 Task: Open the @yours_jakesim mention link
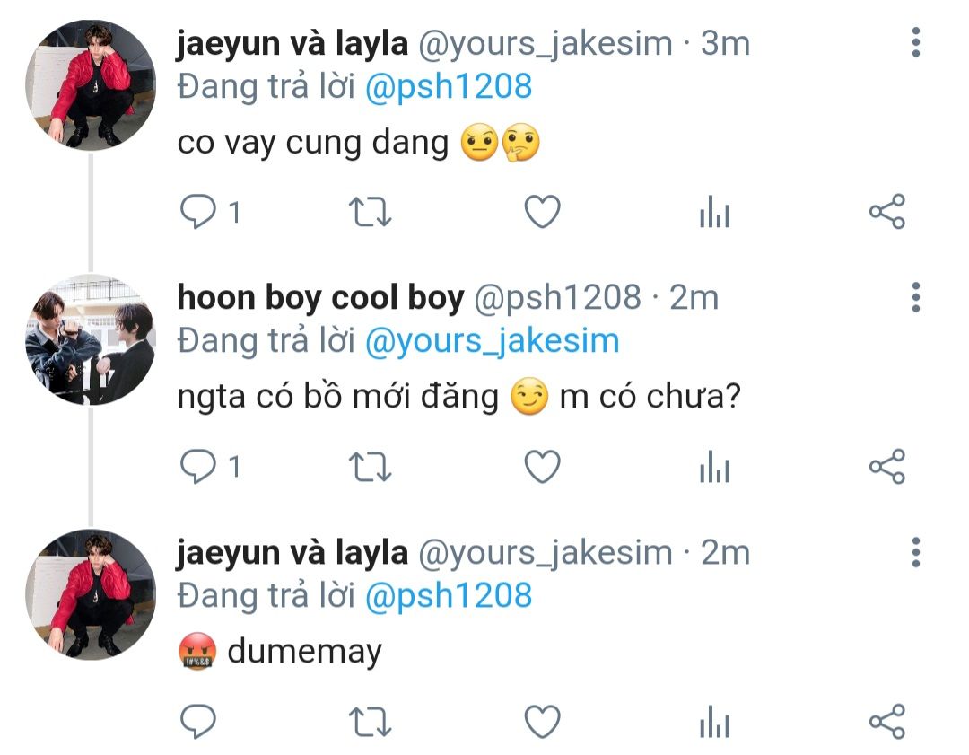(492, 341)
